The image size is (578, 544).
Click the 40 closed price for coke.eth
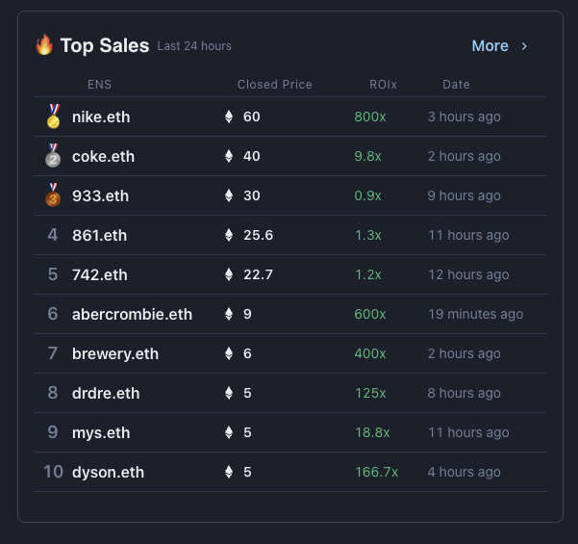pos(252,157)
